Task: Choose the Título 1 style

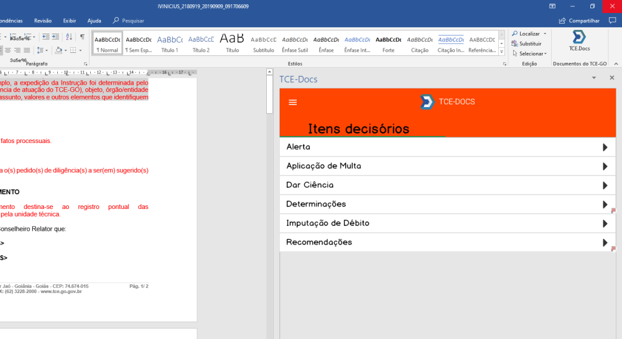Action: click(169, 44)
